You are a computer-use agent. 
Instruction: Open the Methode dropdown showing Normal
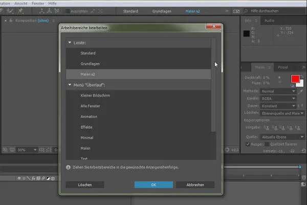pos(278,91)
